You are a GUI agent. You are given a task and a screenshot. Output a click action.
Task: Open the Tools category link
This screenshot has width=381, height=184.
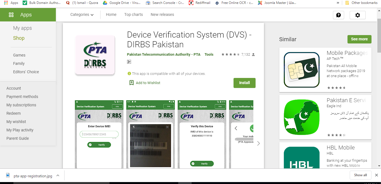click(209, 55)
